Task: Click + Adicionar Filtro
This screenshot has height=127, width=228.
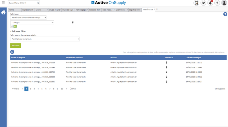Action: [x=18, y=31]
